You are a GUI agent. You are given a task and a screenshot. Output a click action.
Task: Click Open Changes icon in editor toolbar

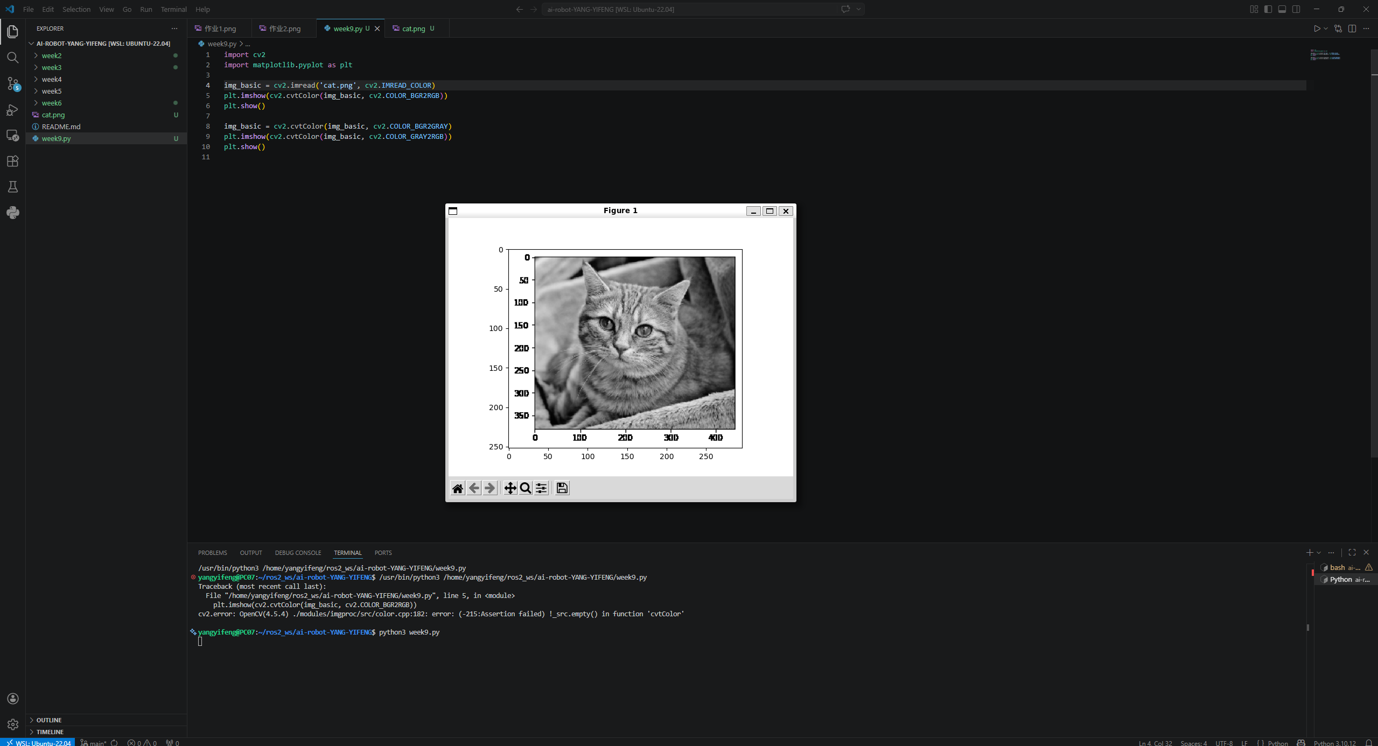point(1338,29)
